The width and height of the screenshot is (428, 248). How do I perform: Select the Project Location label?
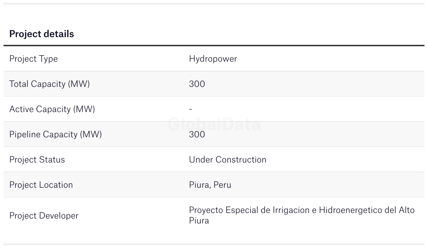(41, 185)
